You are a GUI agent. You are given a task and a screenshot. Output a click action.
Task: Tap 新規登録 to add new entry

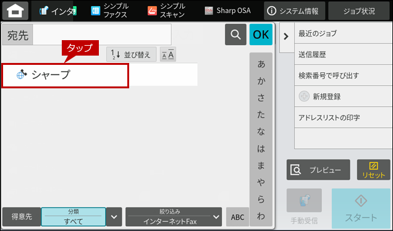coord(344,96)
